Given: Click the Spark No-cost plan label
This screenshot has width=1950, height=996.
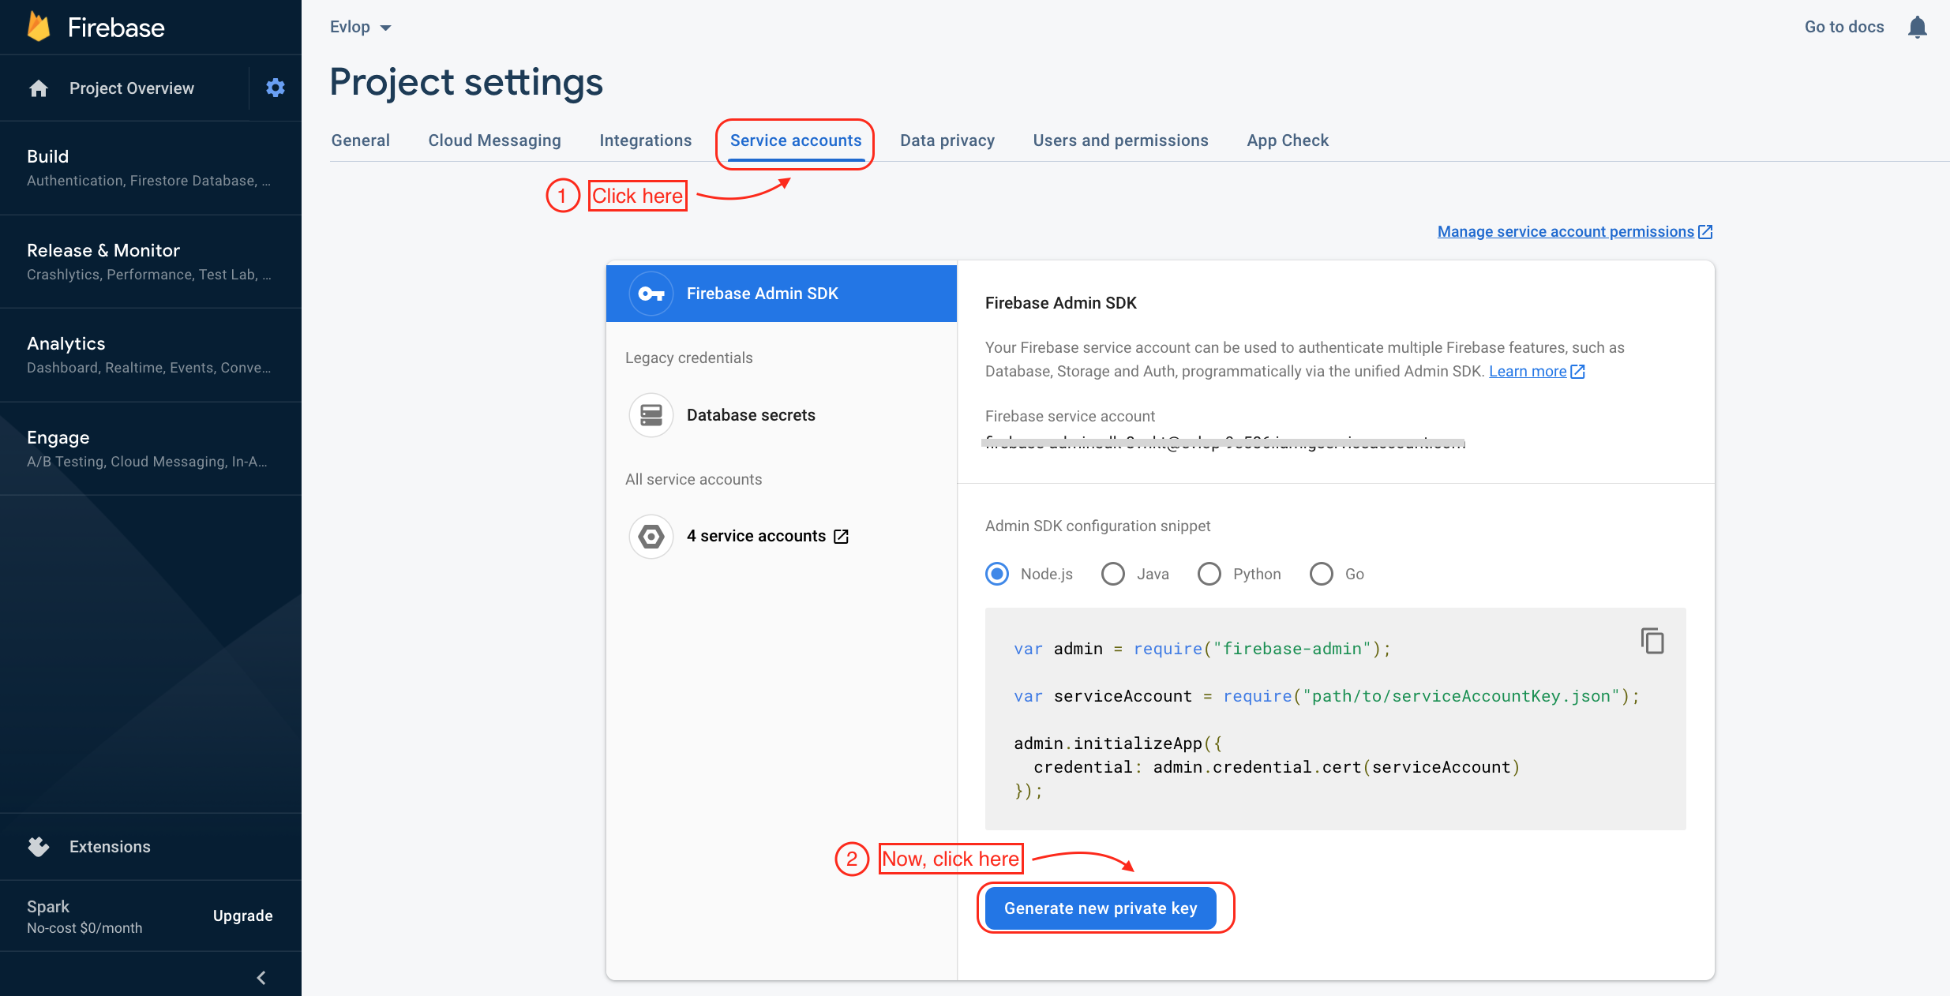Looking at the screenshot, I should point(84,916).
